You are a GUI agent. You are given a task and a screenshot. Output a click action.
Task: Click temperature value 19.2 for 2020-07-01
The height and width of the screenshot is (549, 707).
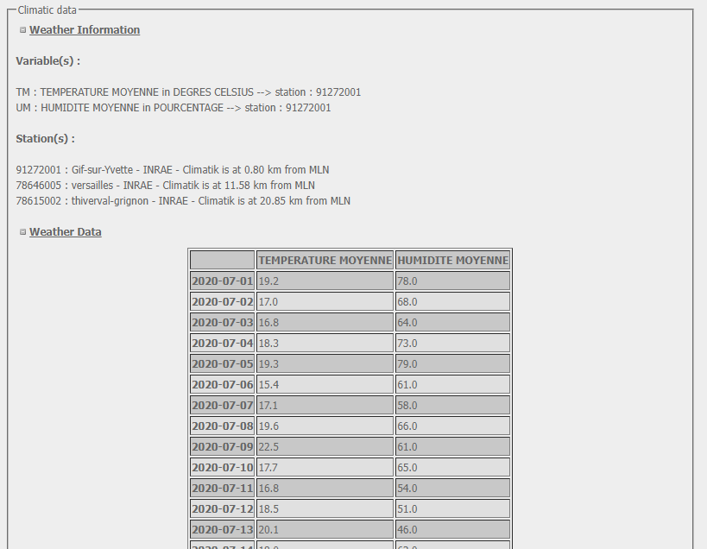click(x=325, y=281)
